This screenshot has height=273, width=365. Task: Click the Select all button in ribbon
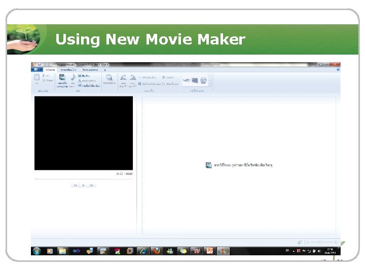[x=170, y=84]
